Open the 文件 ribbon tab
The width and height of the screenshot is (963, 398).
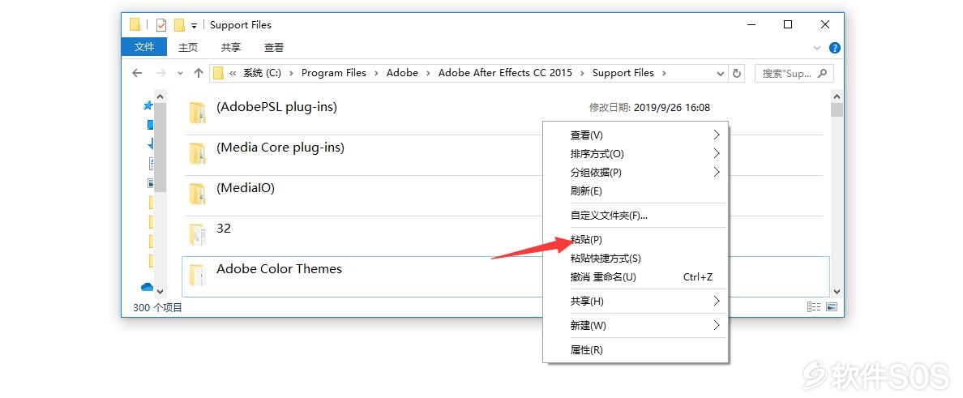(144, 47)
